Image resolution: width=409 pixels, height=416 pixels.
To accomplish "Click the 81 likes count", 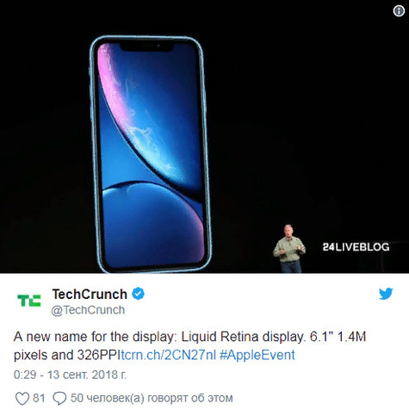I will point(39,398).
